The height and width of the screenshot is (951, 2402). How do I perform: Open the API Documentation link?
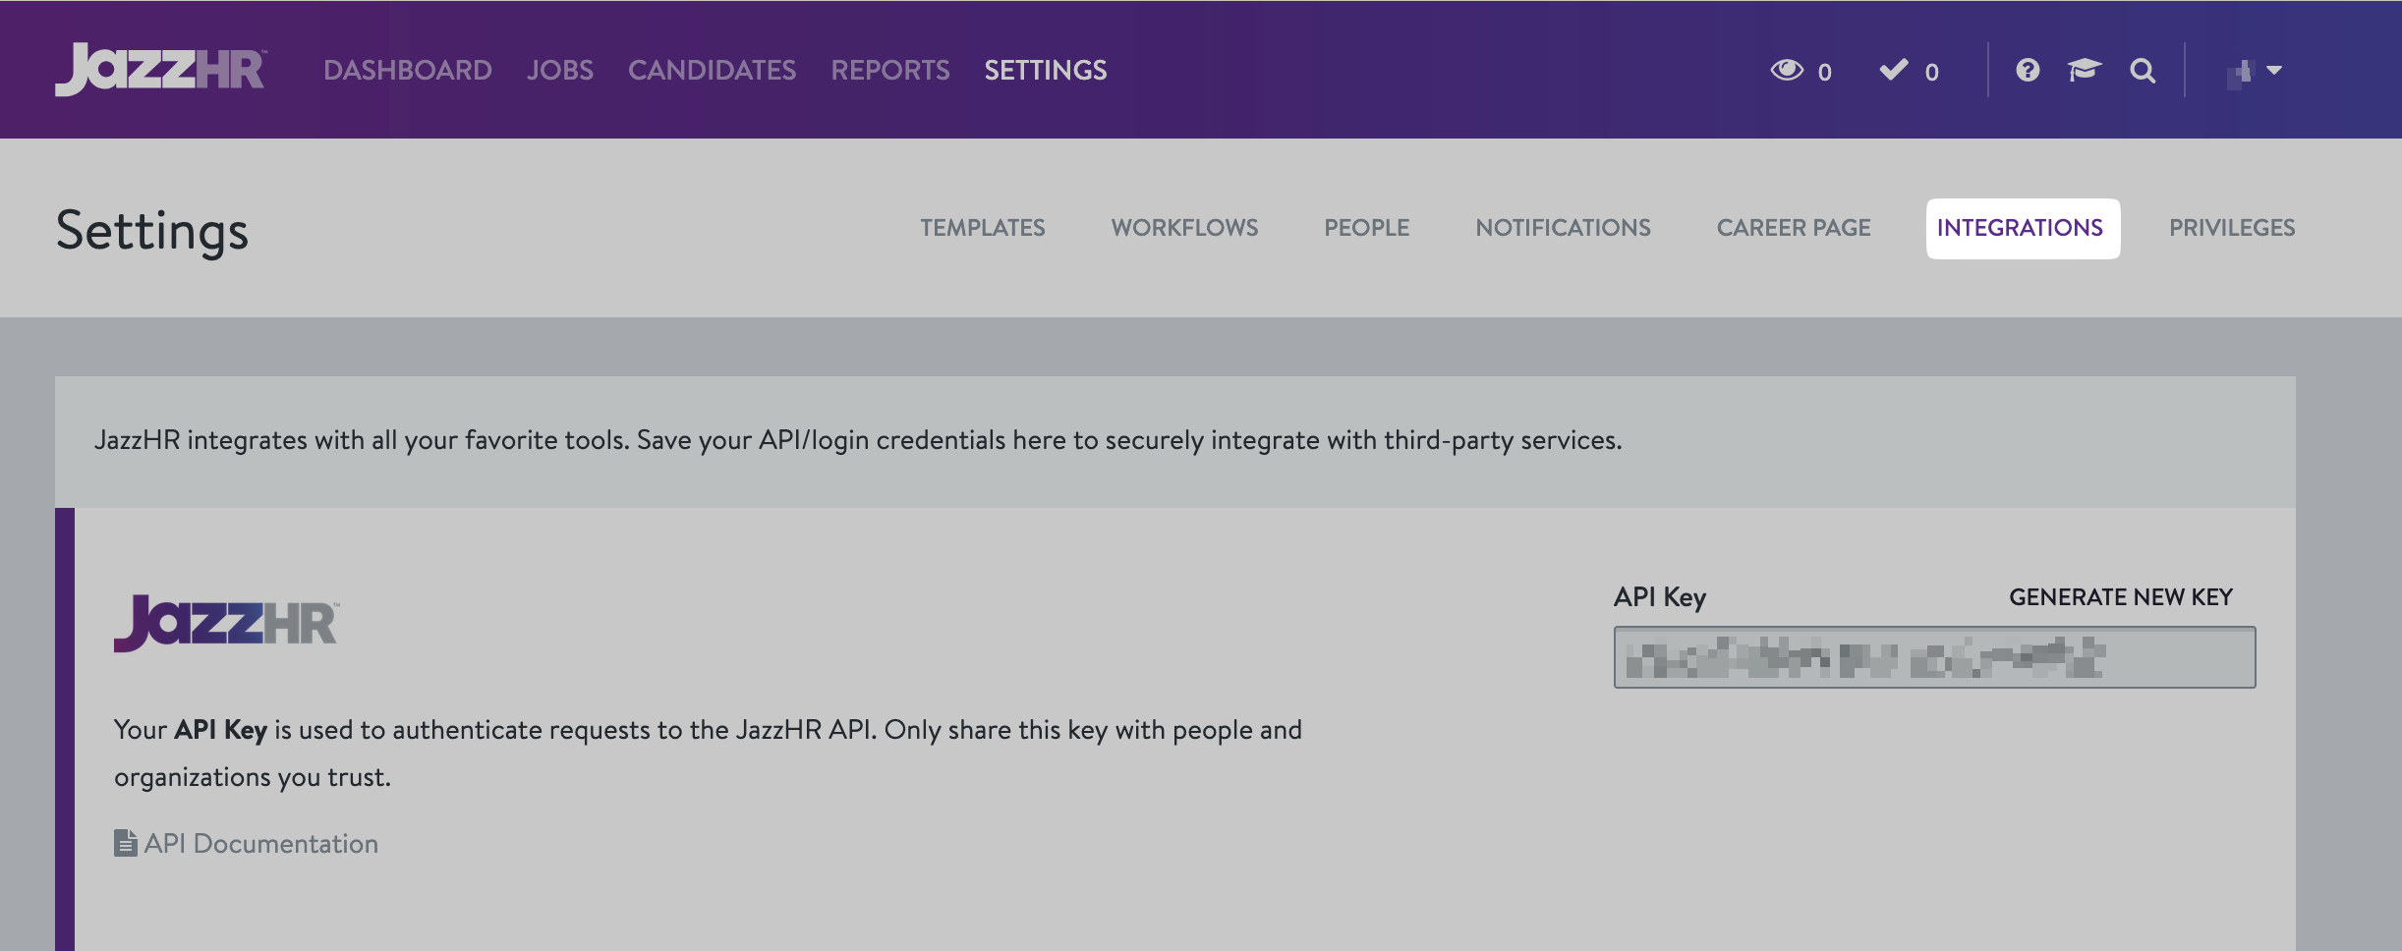tap(260, 843)
